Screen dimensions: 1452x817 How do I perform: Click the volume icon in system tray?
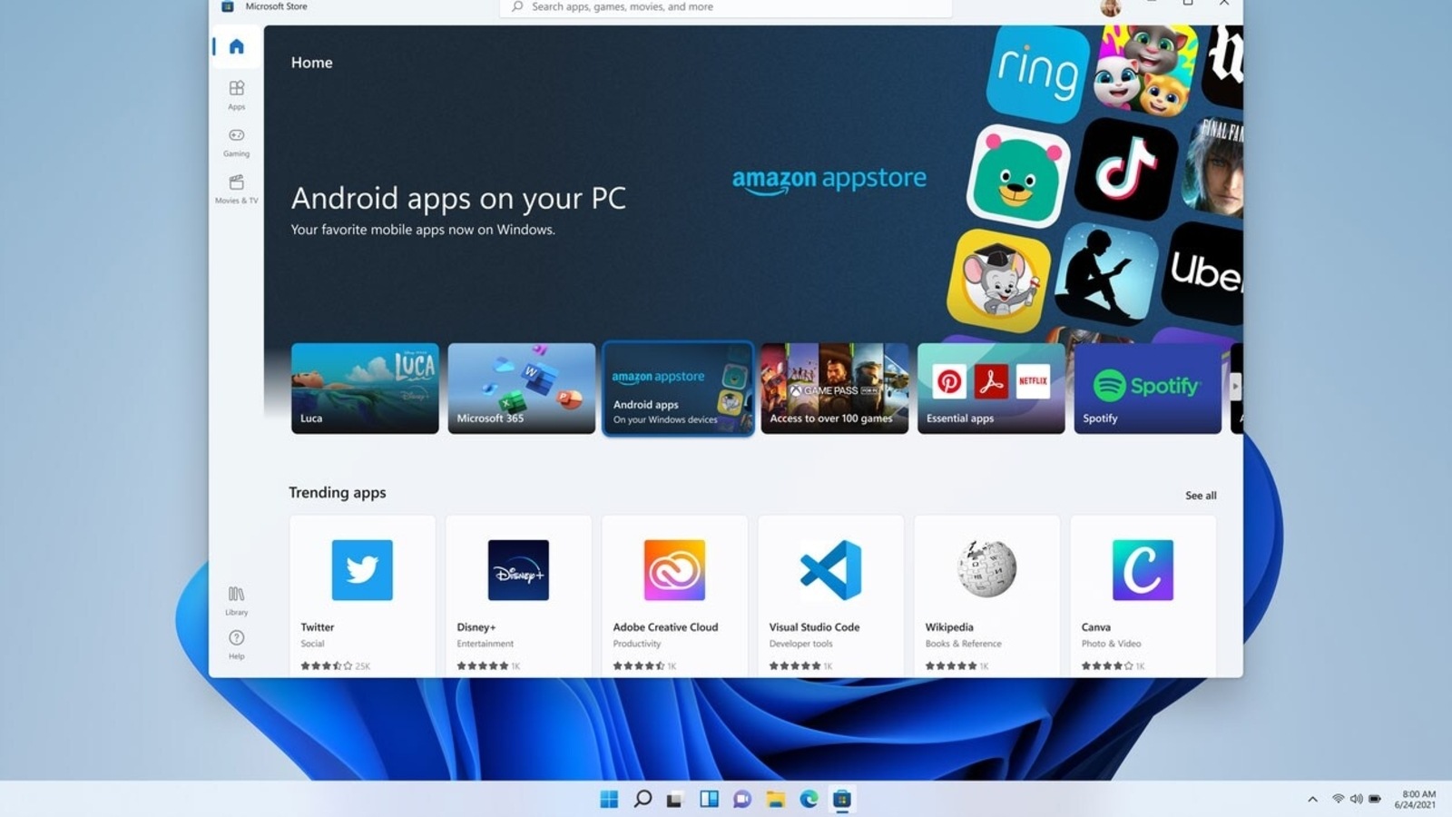1356,799
